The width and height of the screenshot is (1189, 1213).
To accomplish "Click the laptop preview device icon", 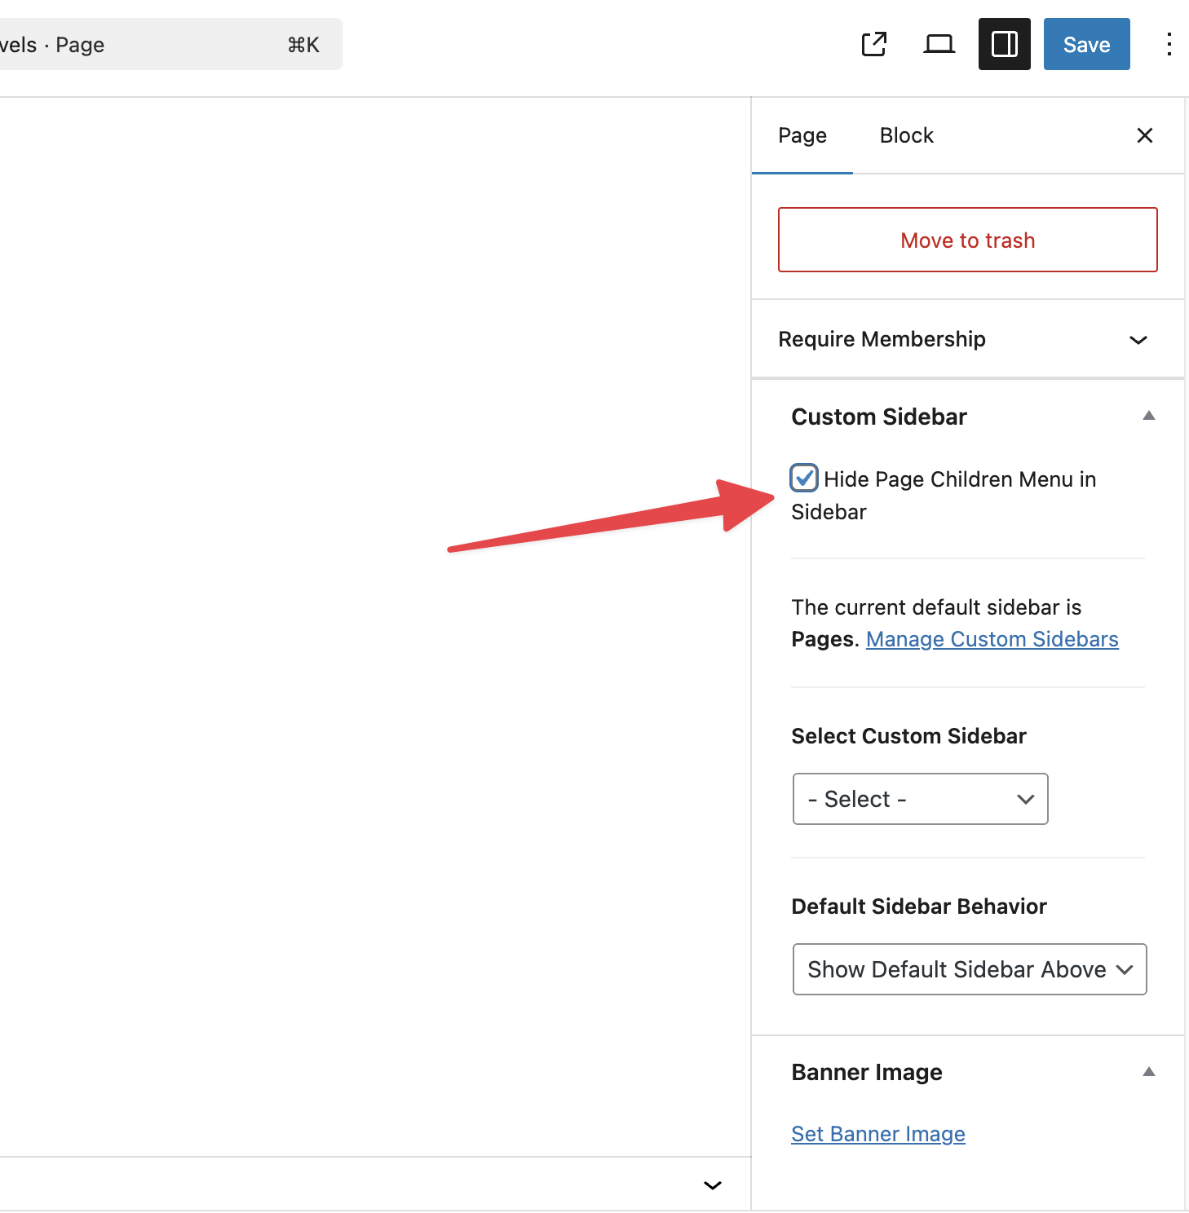I will [939, 44].
